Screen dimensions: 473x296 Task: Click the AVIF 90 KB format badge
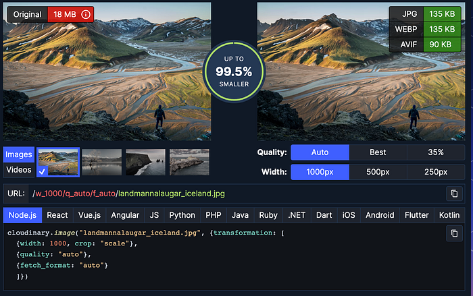[425, 45]
